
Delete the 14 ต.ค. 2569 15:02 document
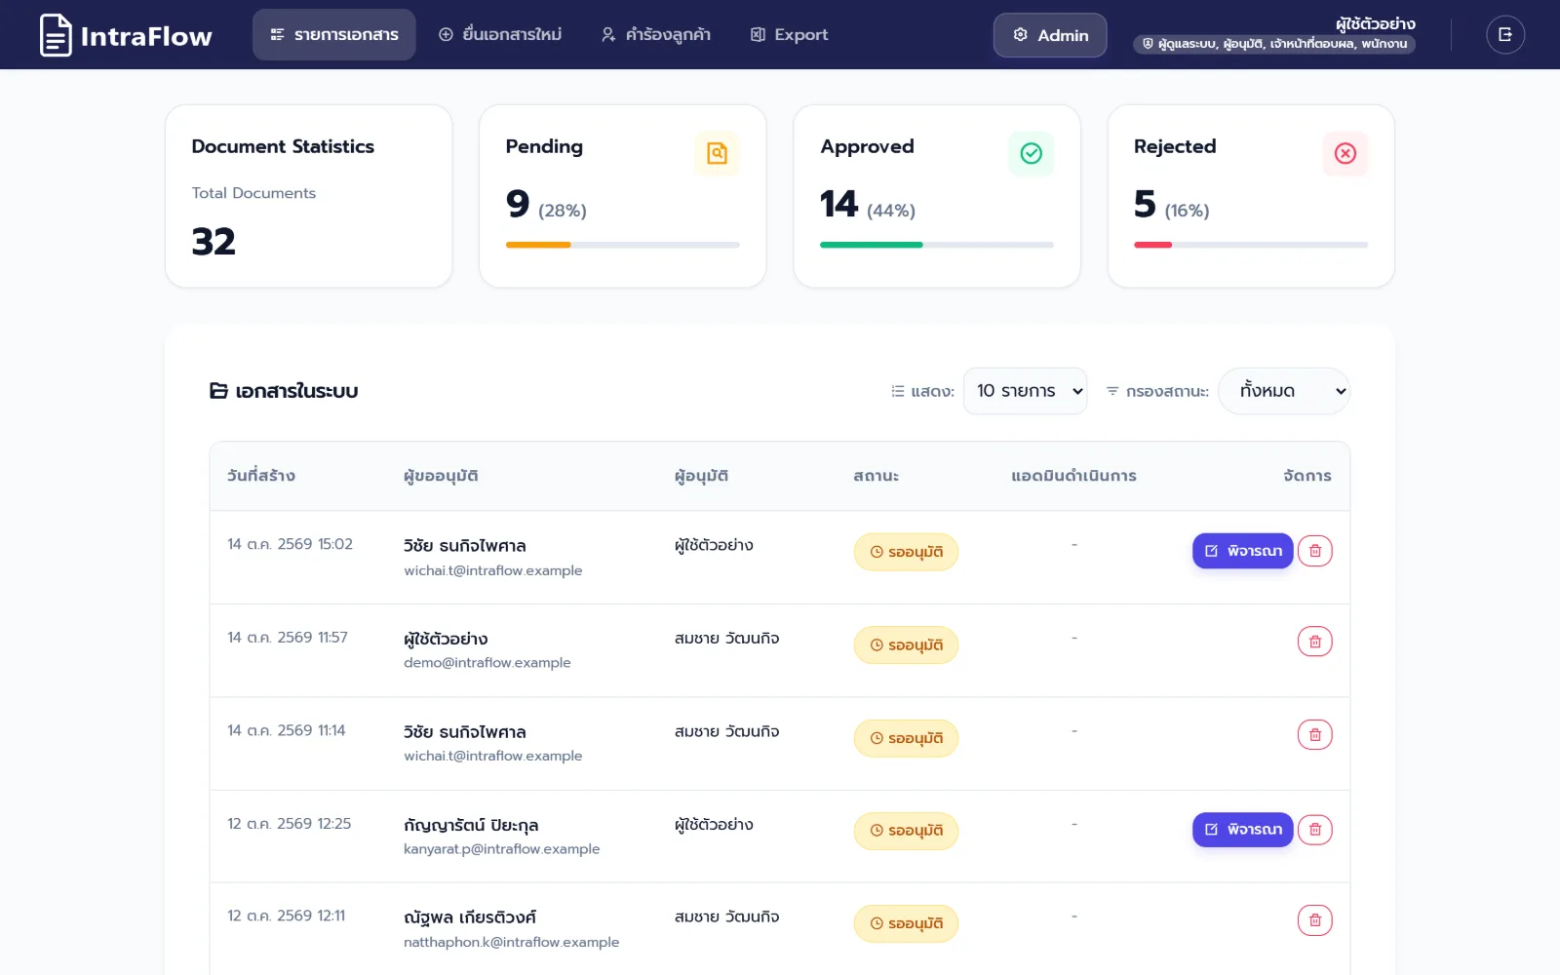point(1315,551)
